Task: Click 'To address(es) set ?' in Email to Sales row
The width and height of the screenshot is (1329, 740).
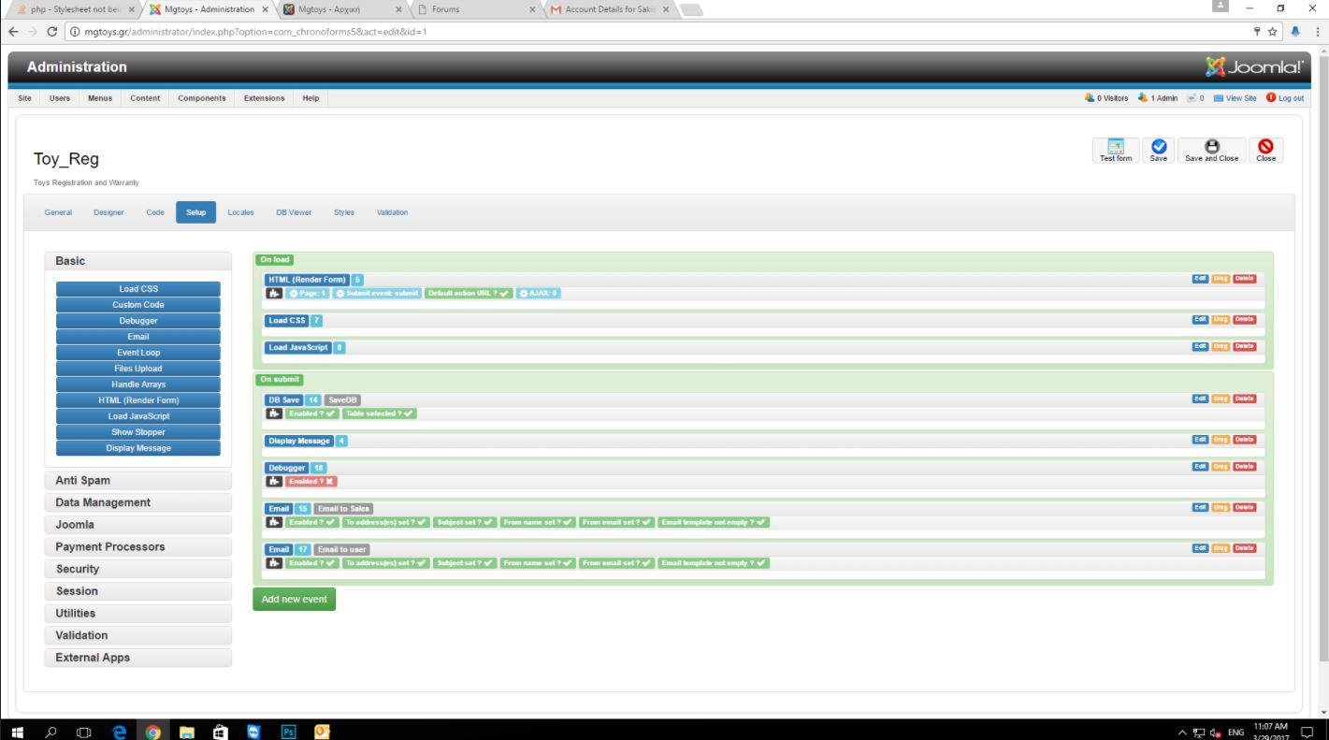Action: (x=385, y=522)
